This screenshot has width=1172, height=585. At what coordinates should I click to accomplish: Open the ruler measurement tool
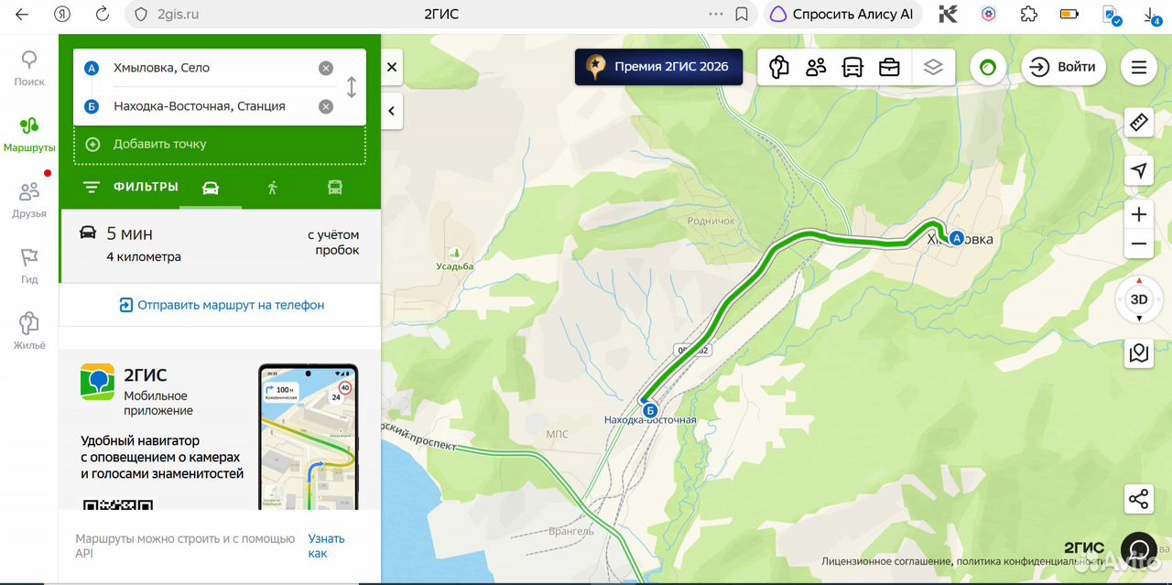pos(1139,122)
